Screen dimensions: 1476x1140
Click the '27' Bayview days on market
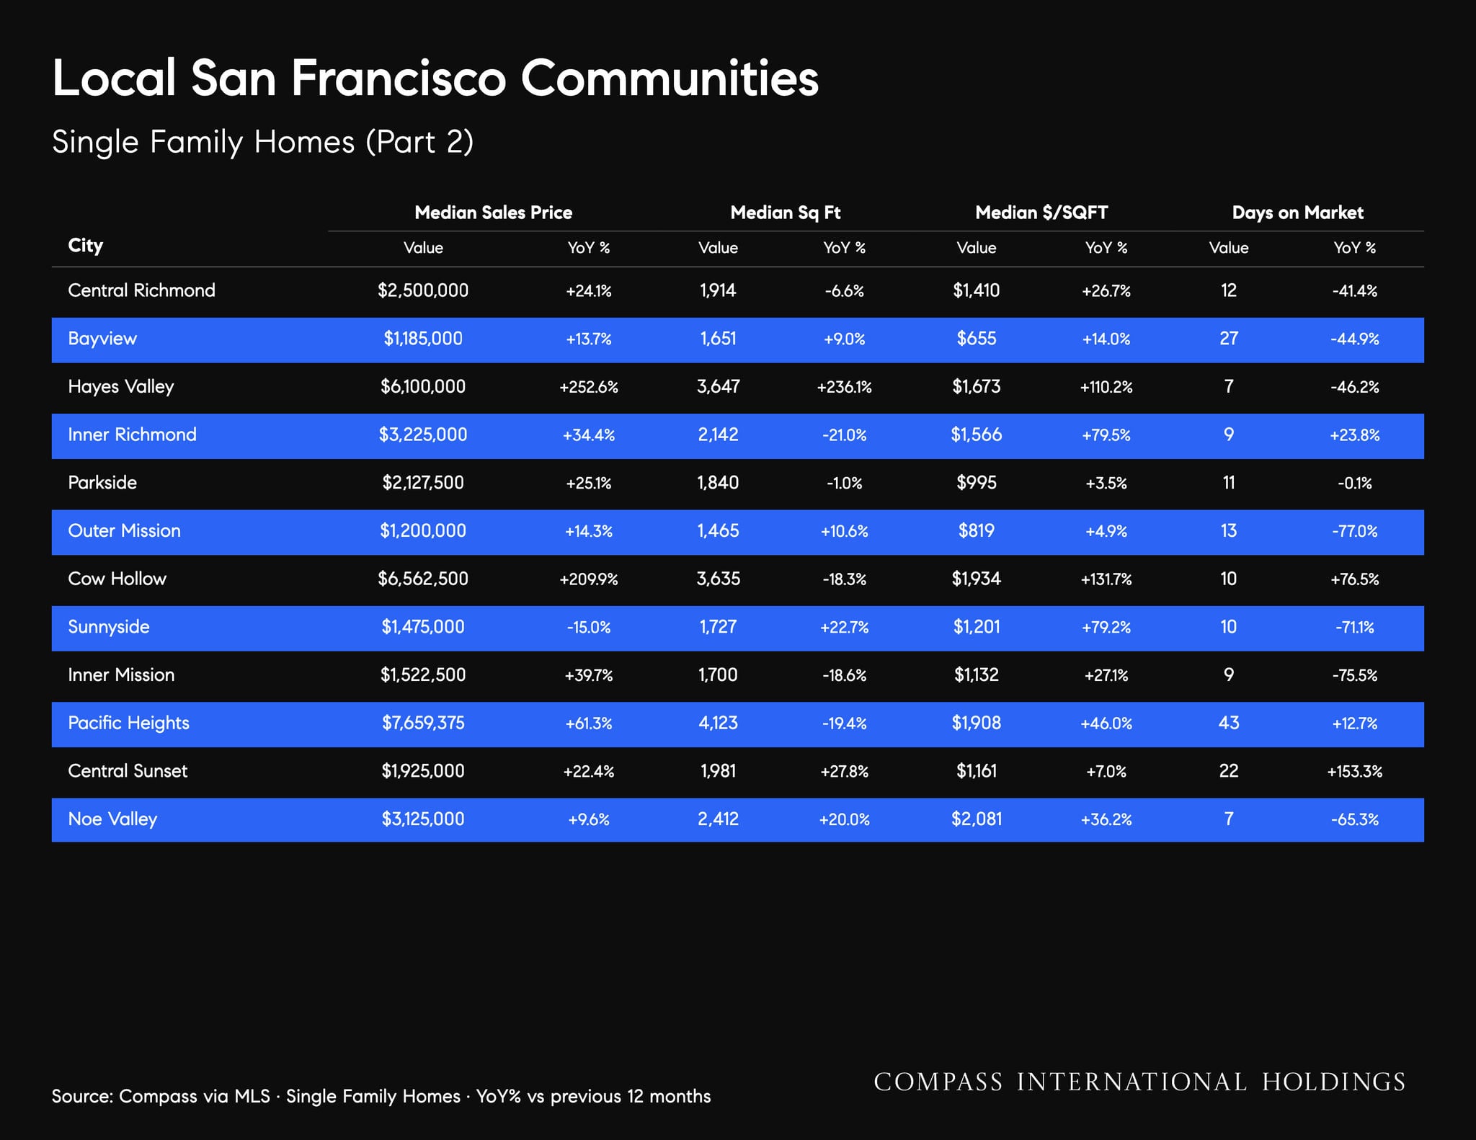coord(1229,339)
